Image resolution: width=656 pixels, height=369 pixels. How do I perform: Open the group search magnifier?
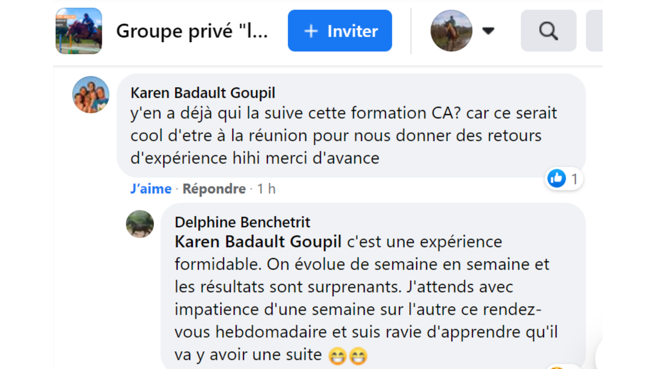tap(548, 31)
